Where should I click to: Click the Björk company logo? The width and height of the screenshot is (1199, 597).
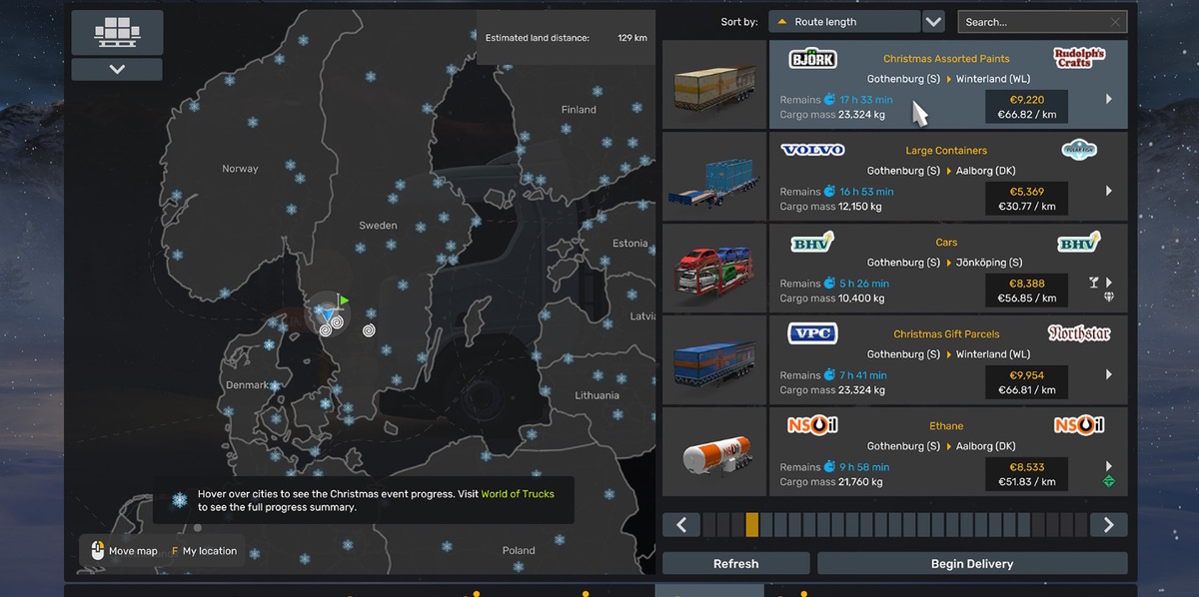[812, 58]
